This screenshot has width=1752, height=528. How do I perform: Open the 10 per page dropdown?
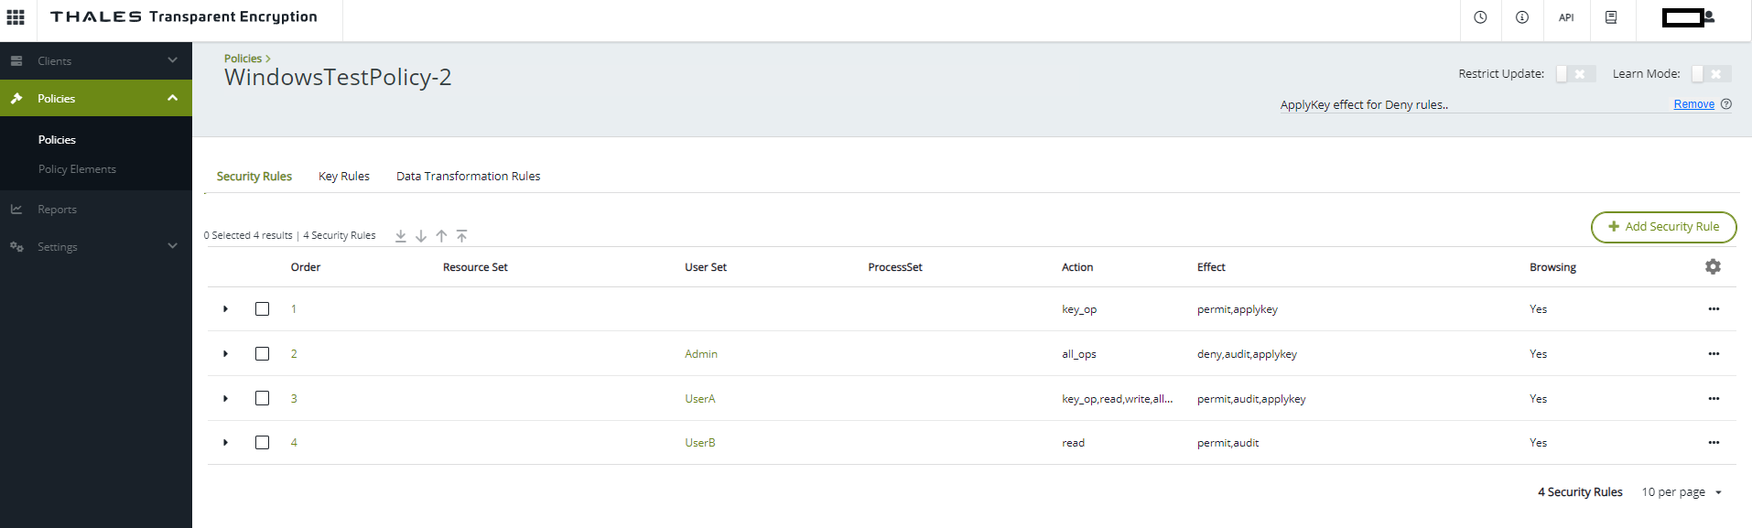(1682, 492)
